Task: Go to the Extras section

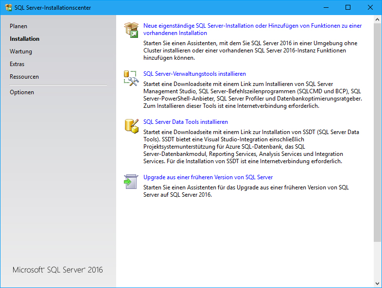Action: (x=17, y=64)
